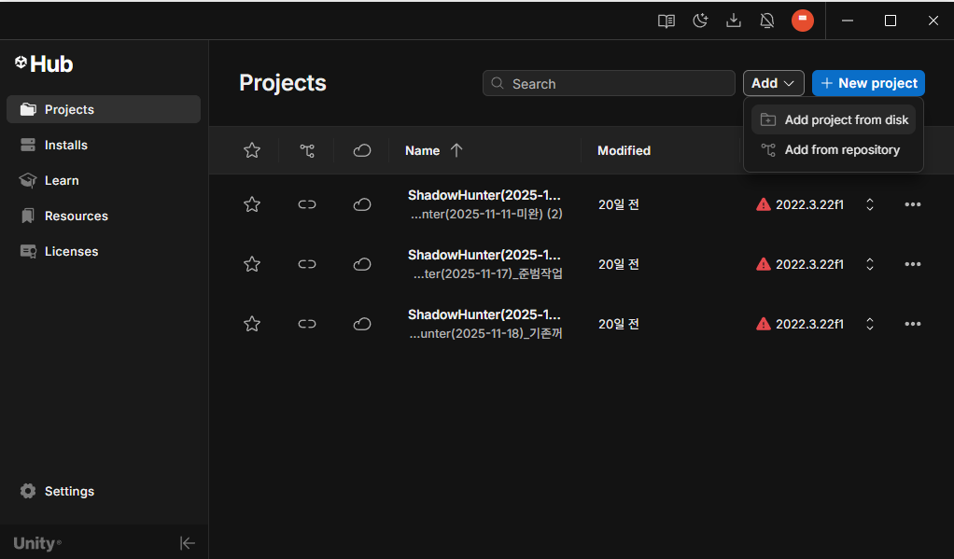Open the orange user account avatar
The width and height of the screenshot is (954, 559).
click(802, 21)
